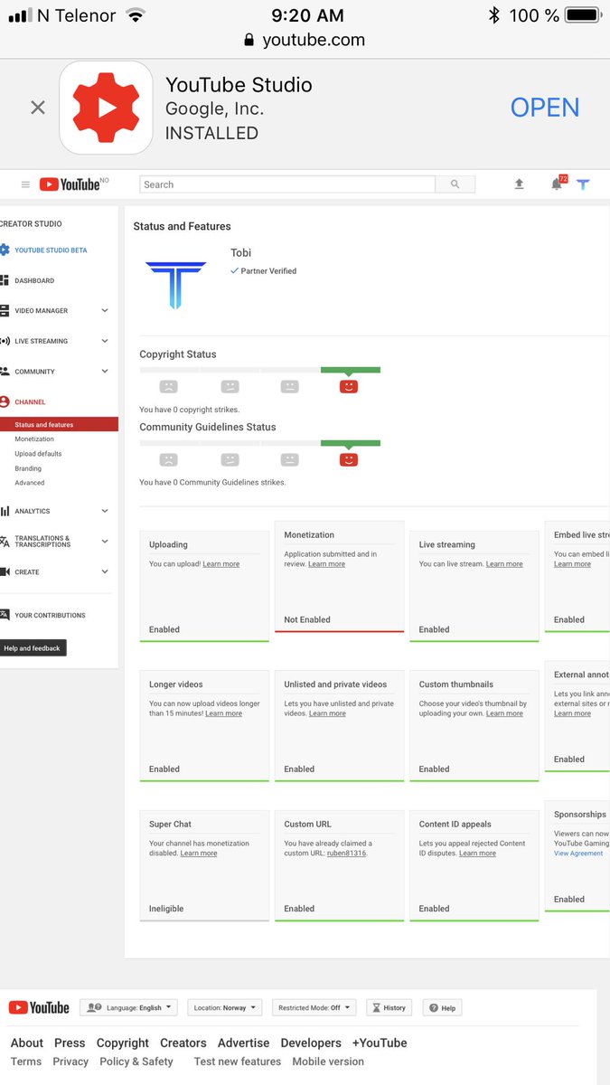610x1085 pixels.
Task: Expand the Analytics section chevron
Action: [x=105, y=511]
